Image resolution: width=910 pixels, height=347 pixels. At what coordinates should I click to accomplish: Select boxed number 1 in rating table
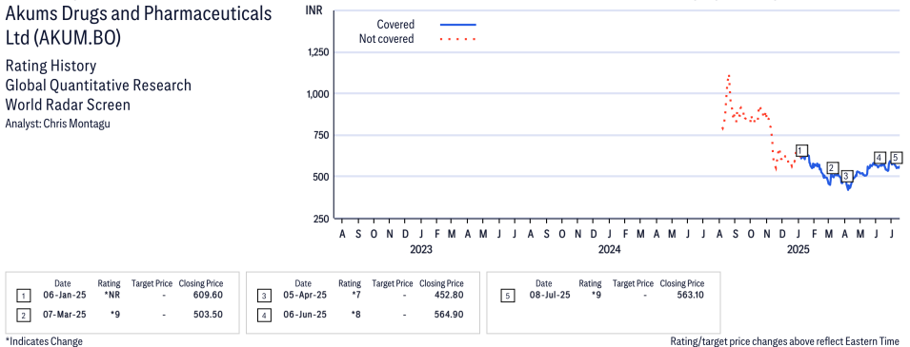pyautogui.click(x=23, y=296)
